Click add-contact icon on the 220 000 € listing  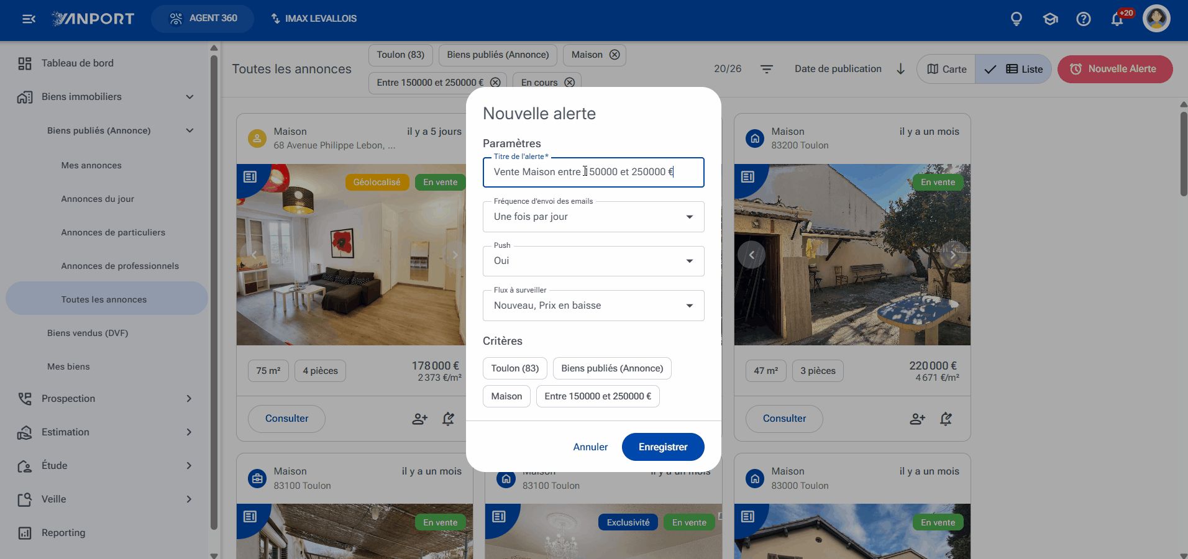(x=918, y=419)
